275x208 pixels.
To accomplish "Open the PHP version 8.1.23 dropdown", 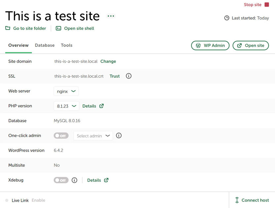I will pyautogui.click(x=66, y=106).
